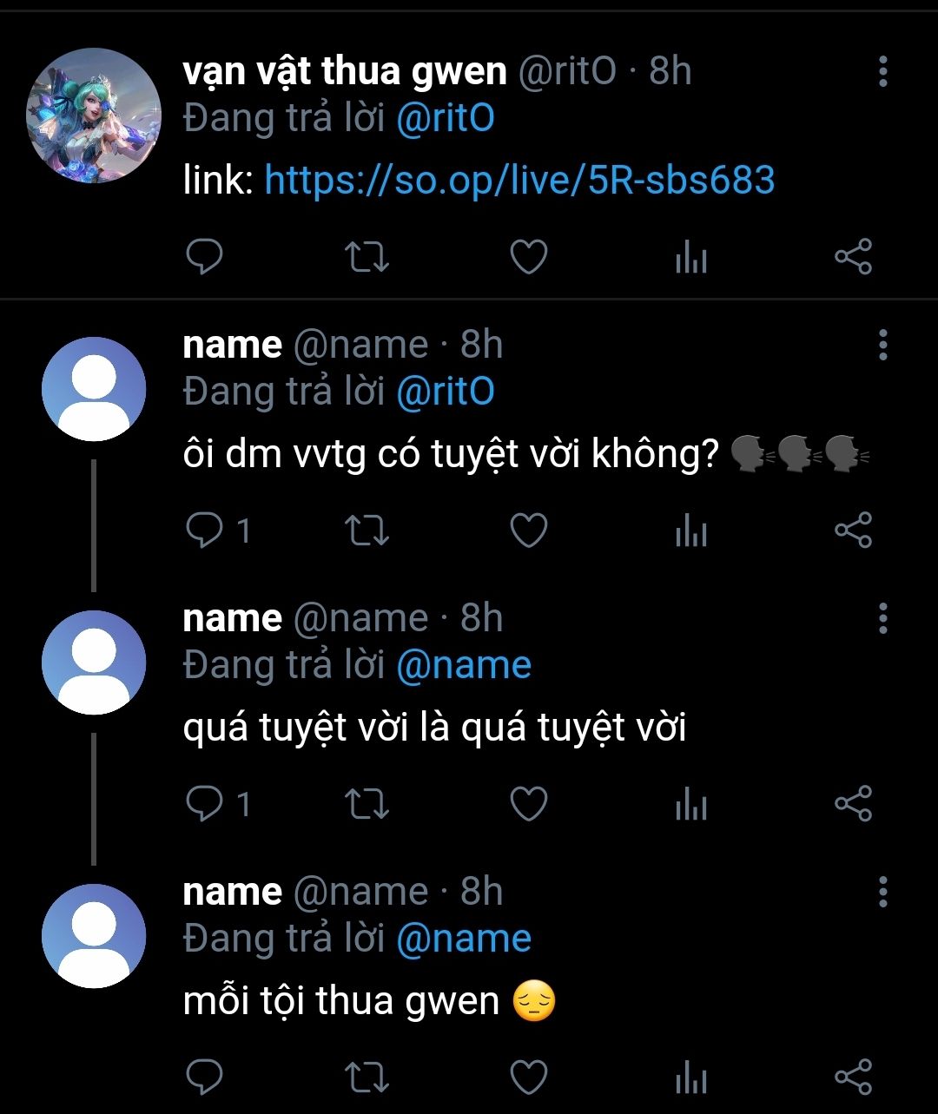938x1114 pixels.
Task: Like the 'ôi dm vvtg có tuyệt vời không' tweet
Action: pyautogui.click(x=528, y=530)
